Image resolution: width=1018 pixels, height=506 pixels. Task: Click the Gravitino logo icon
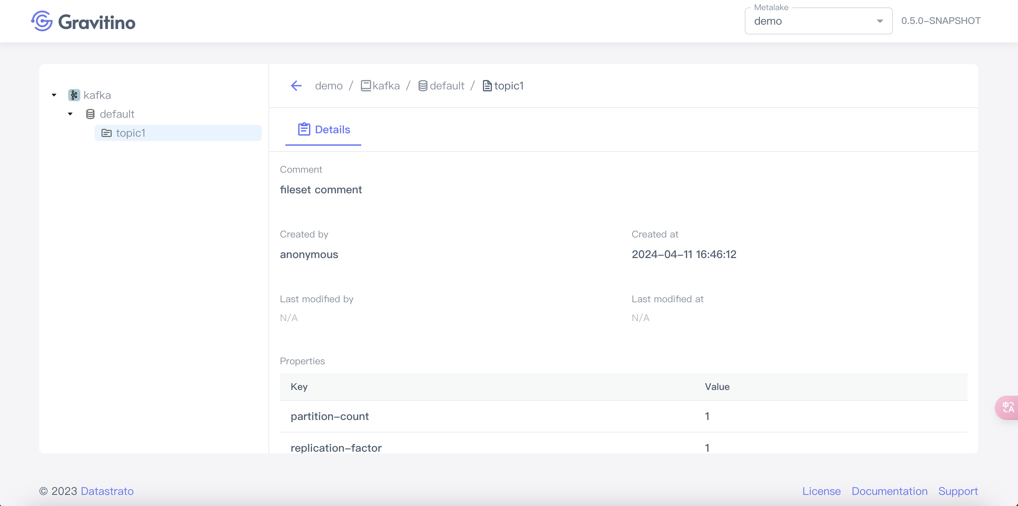tap(42, 21)
